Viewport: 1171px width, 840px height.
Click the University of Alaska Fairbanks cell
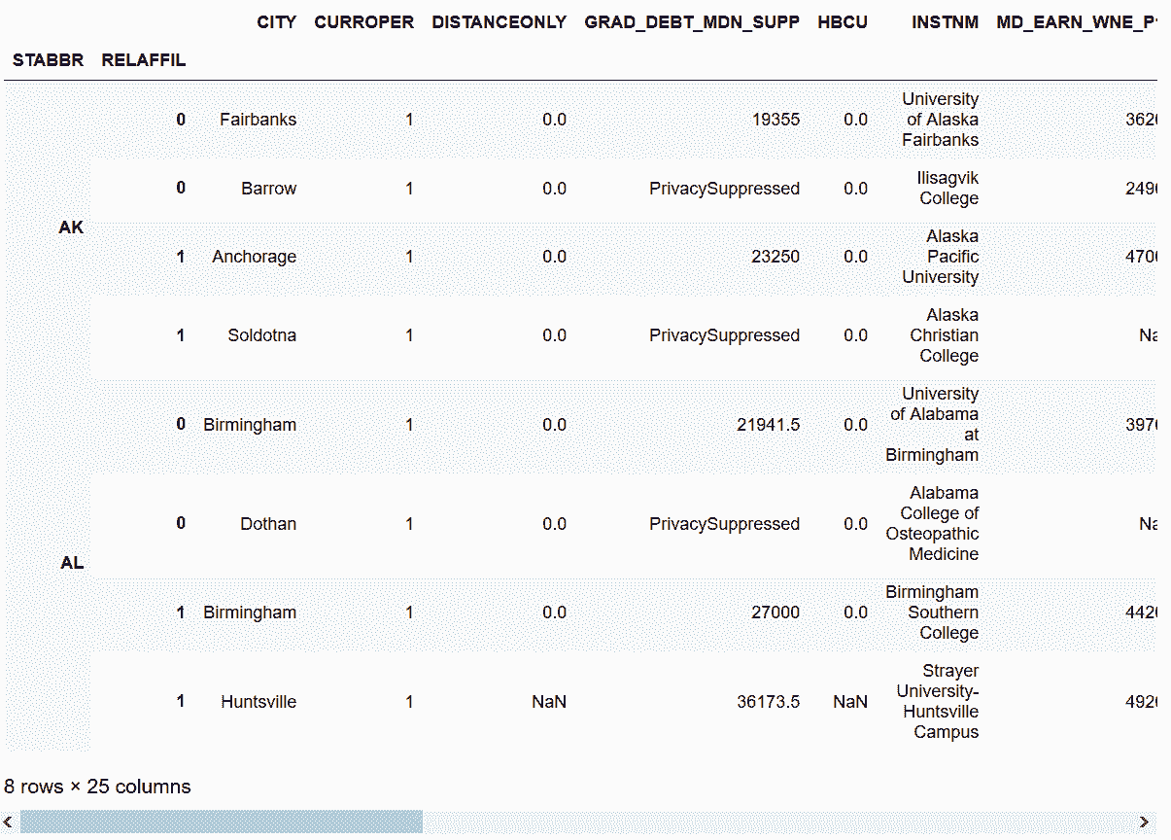(x=940, y=120)
